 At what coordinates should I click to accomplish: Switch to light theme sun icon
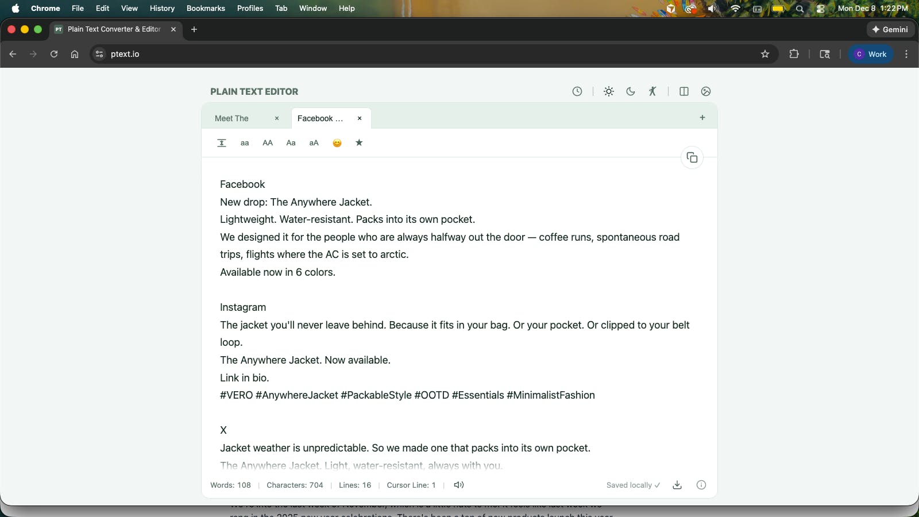coord(609,91)
